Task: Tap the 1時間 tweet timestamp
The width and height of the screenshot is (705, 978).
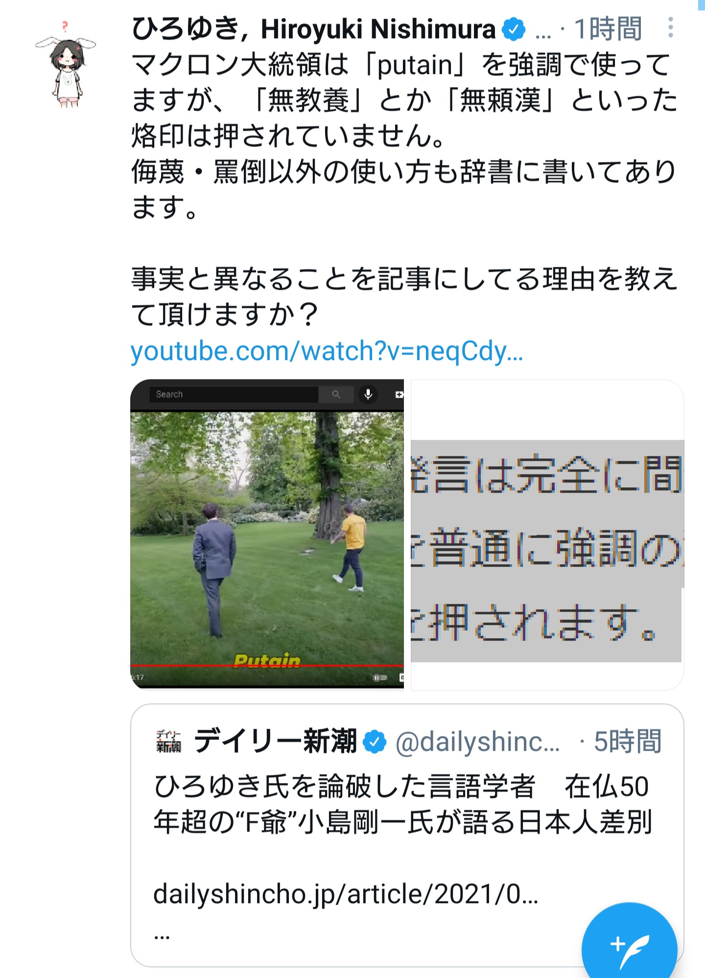Action: [x=608, y=29]
